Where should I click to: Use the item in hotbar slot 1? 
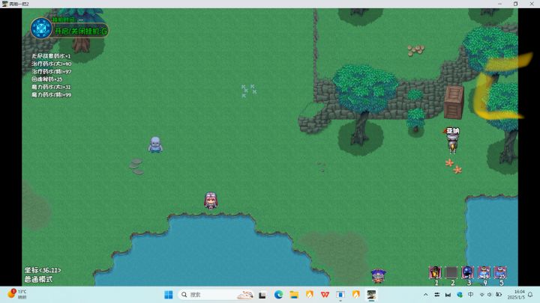click(435, 272)
